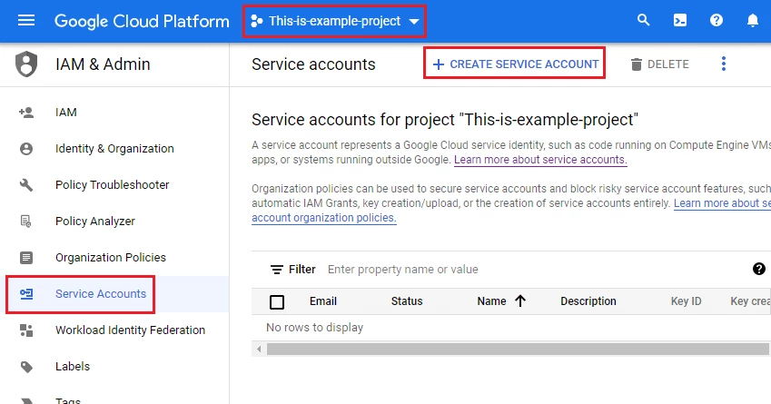
Task: Open the help question mark icon
Action: [x=717, y=20]
